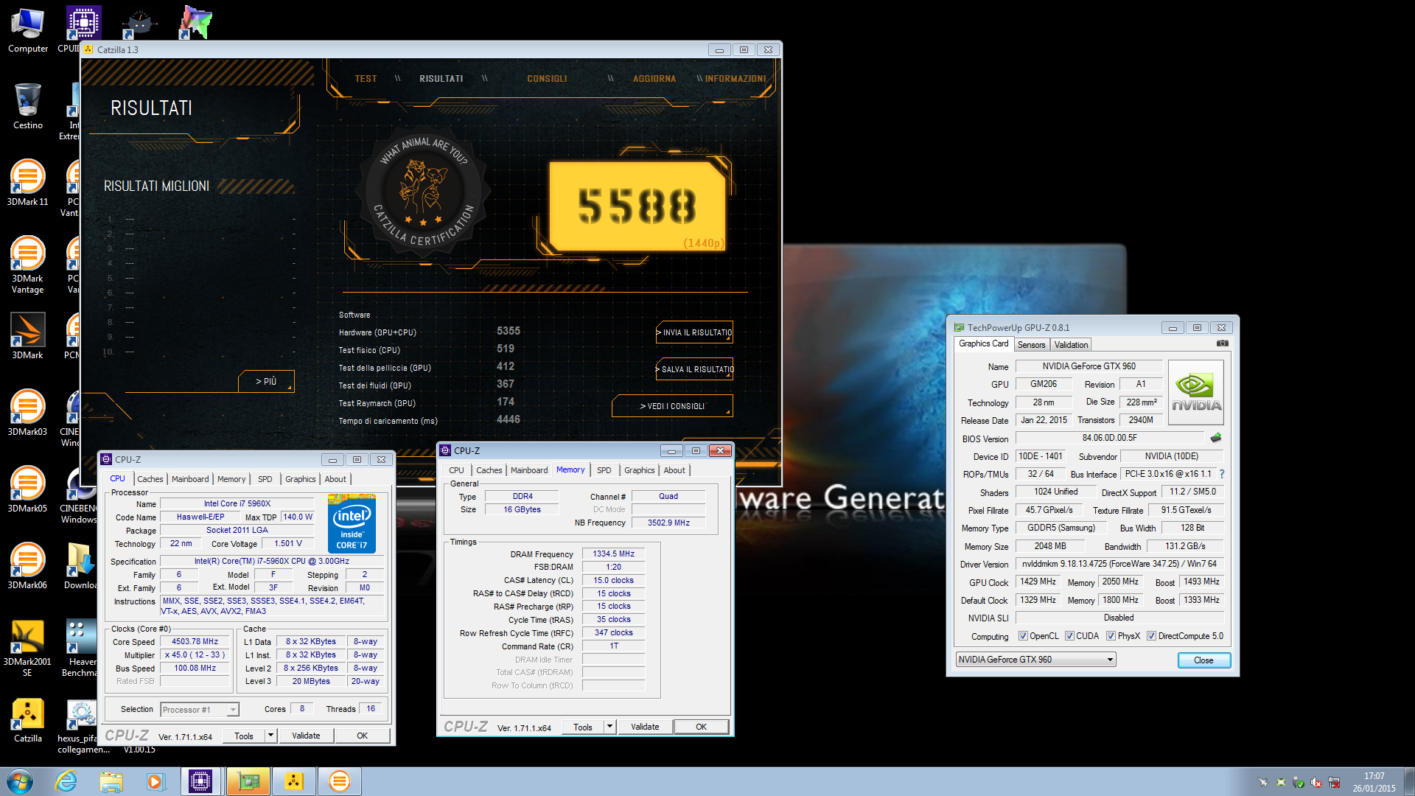This screenshot has width=1415, height=796.
Task: Select the CONSIGLI menu in Catzilla
Action: [547, 79]
